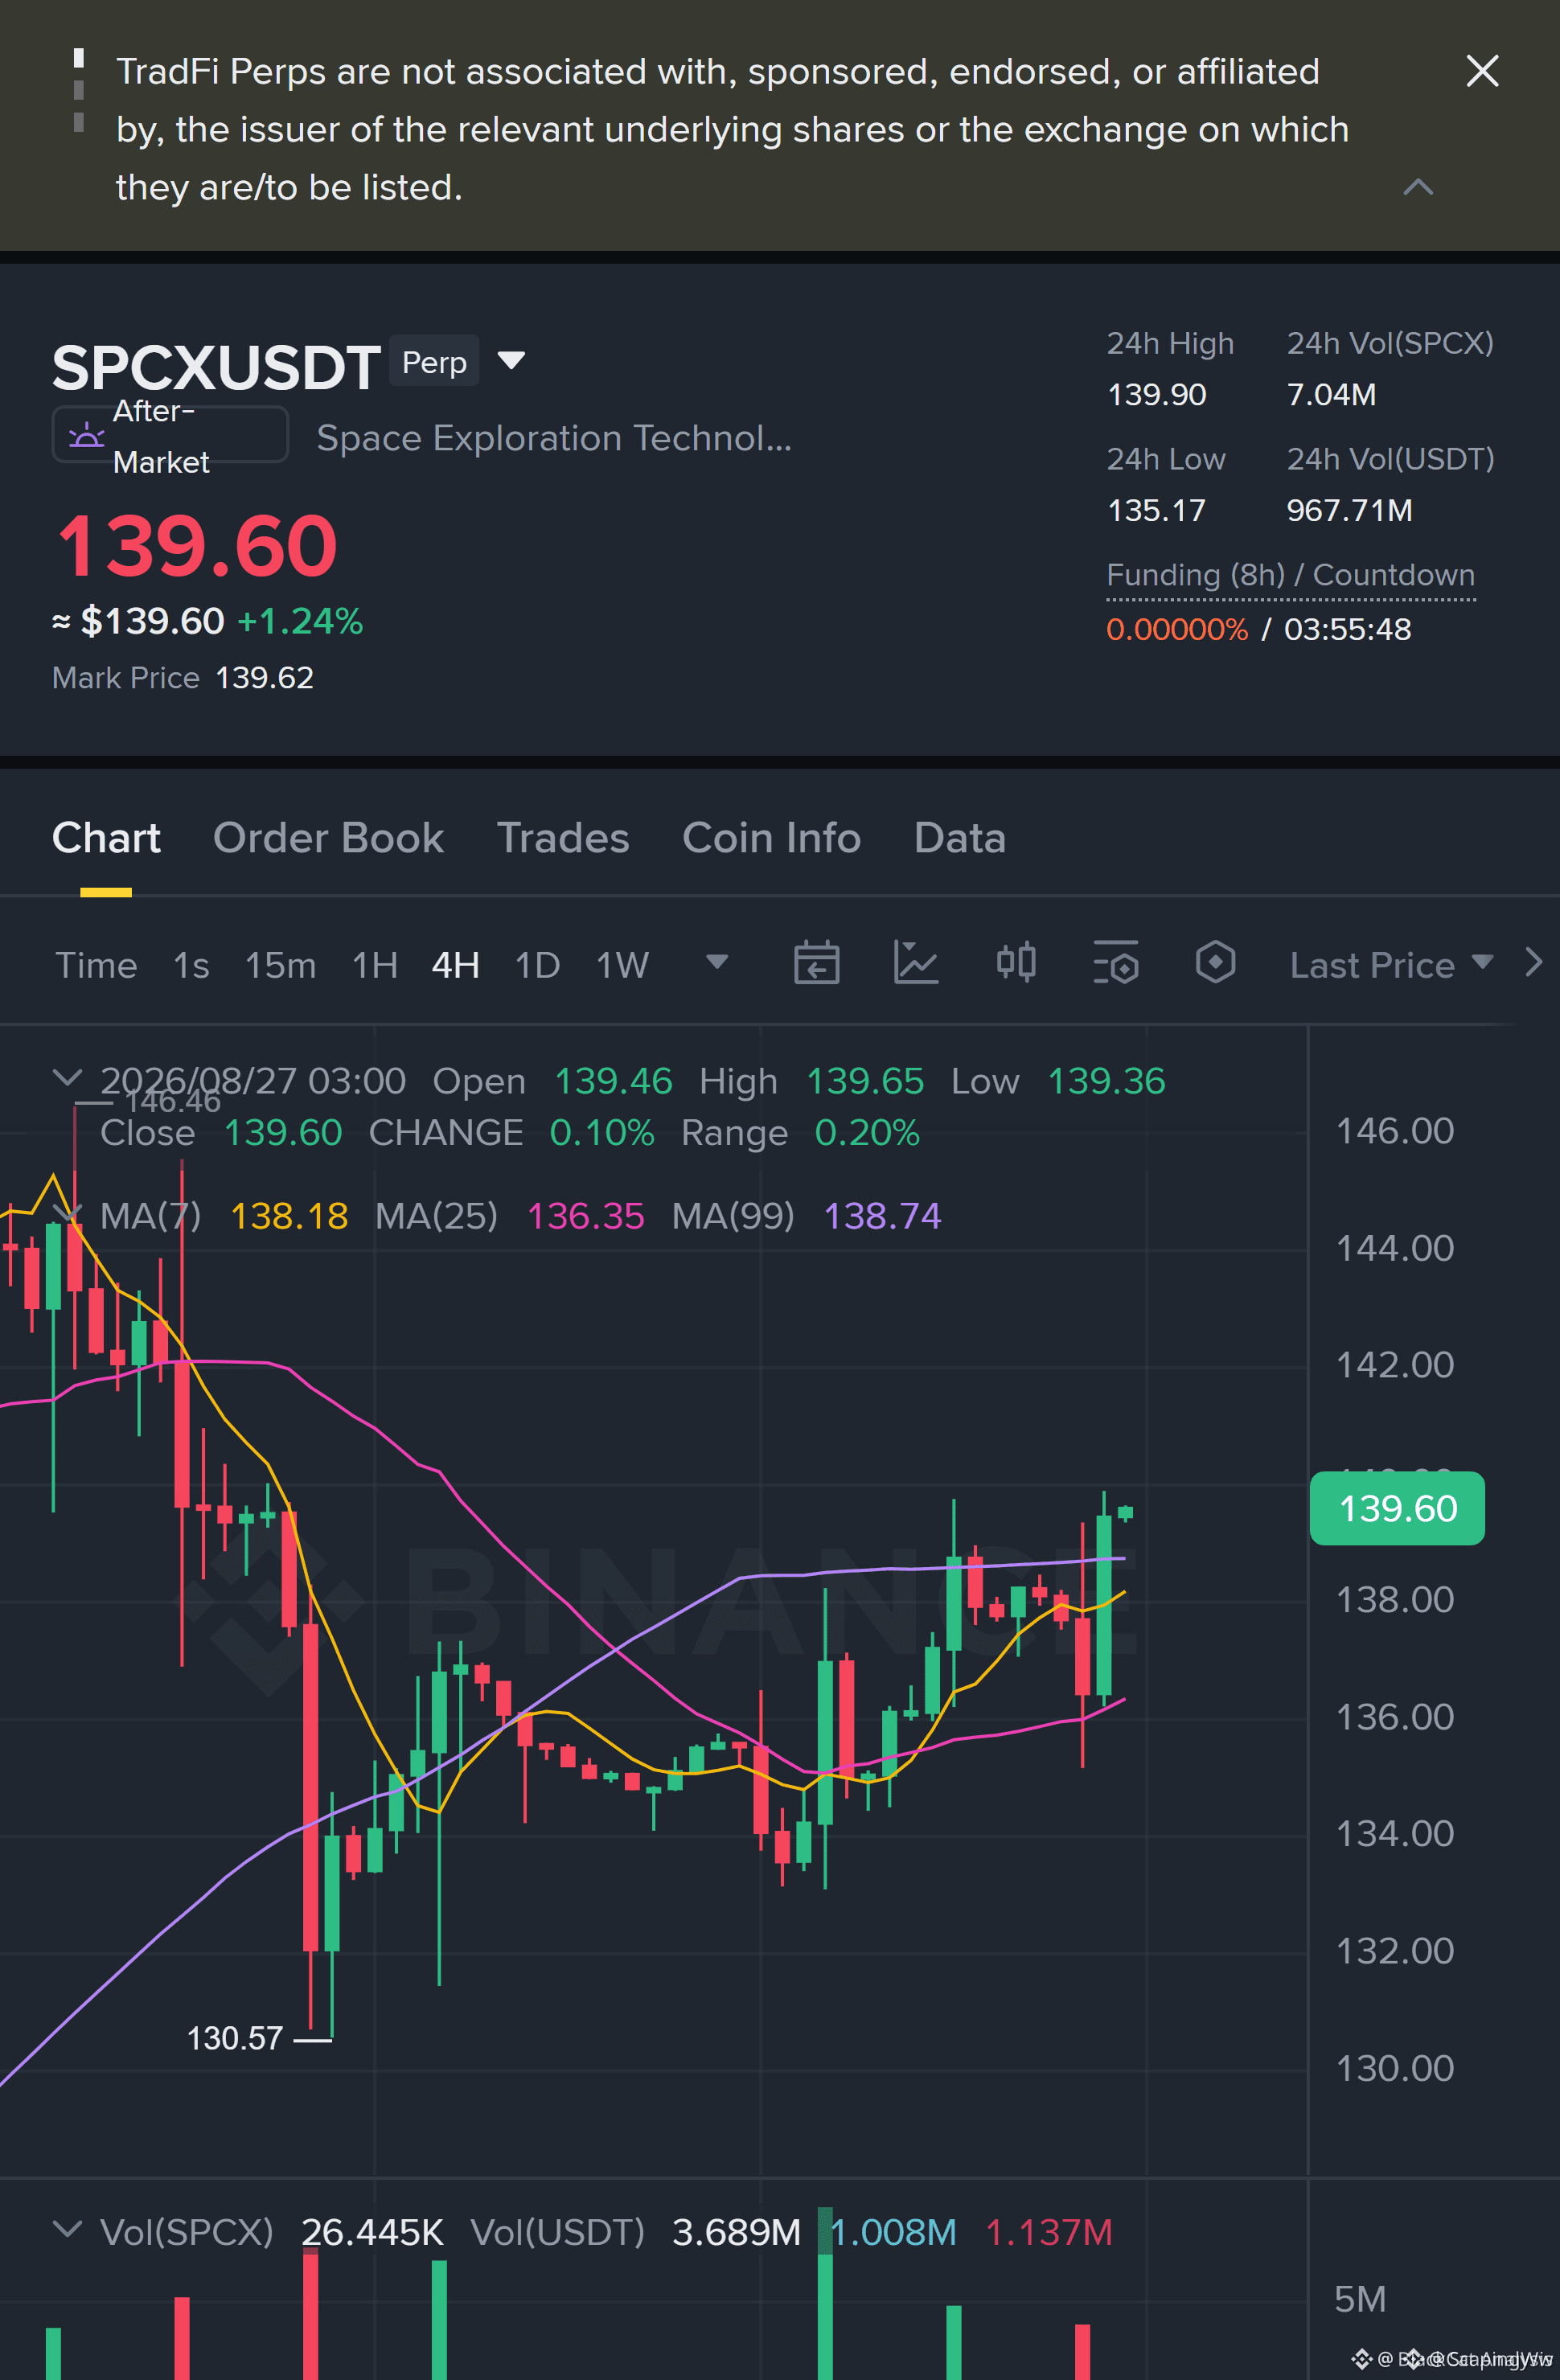Expand more time intervals dropdown

(716, 962)
